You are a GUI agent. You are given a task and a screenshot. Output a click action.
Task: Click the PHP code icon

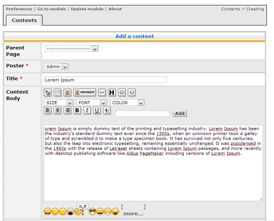(x=102, y=92)
